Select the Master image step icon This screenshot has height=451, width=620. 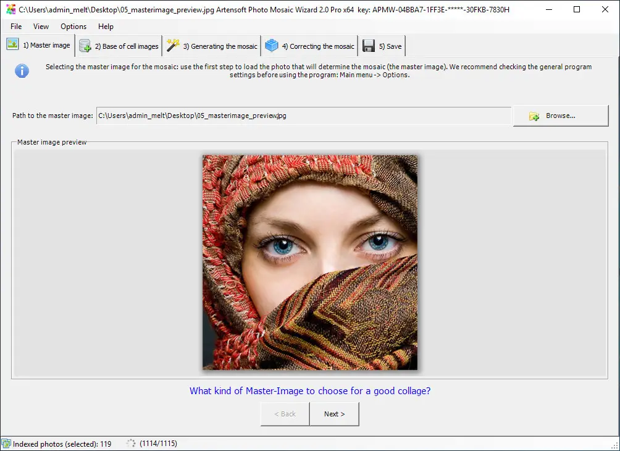[12, 44]
